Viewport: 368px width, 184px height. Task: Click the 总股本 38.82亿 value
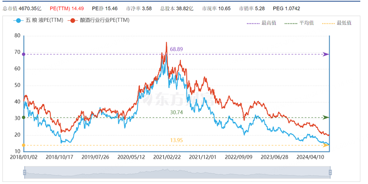click(177, 9)
